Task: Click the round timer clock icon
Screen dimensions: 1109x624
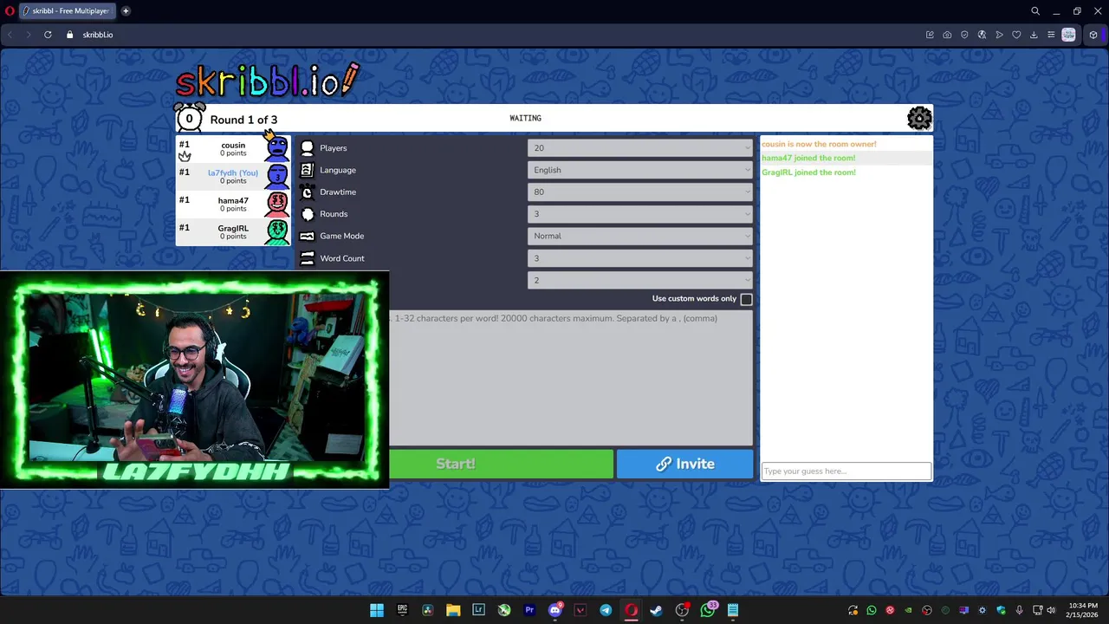Action: [x=189, y=118]
